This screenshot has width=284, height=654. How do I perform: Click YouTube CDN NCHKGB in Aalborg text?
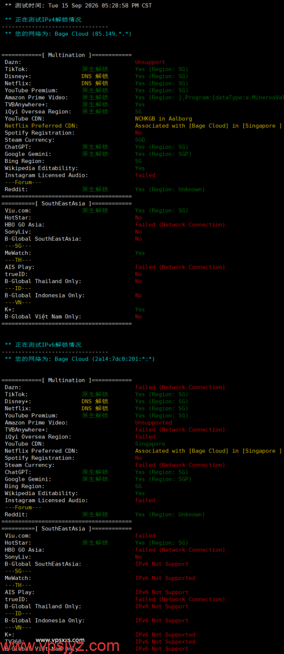click(x=163, y=119)
